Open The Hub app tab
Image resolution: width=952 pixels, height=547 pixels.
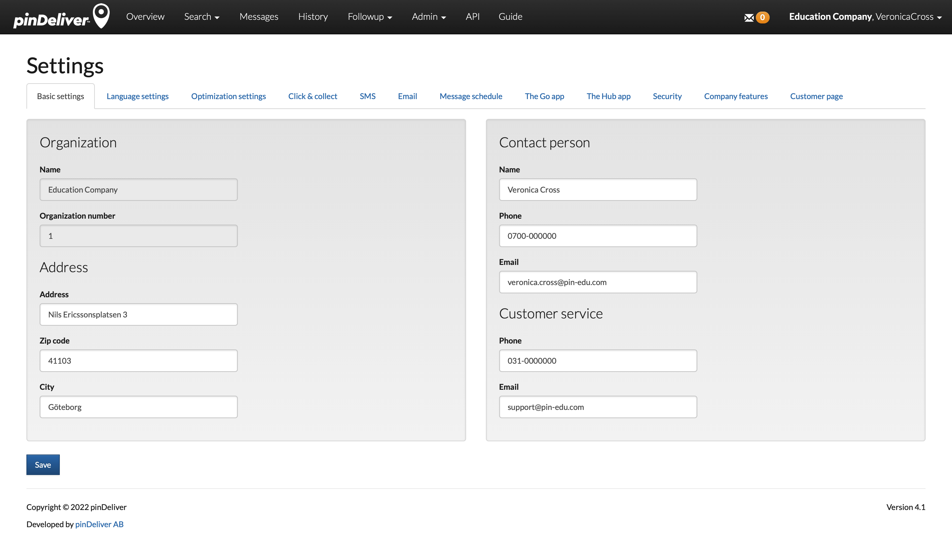tap(608, 96)
